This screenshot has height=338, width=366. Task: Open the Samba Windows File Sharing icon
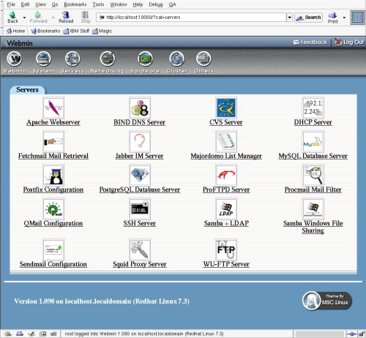(x=313, y=209)
